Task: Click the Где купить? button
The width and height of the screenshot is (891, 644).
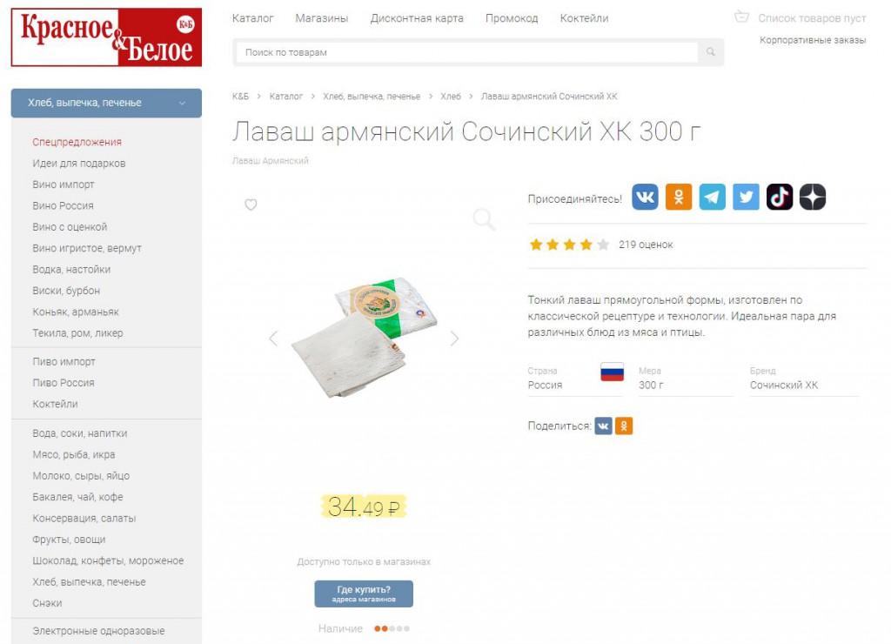Action: click(x=364, y=594)
